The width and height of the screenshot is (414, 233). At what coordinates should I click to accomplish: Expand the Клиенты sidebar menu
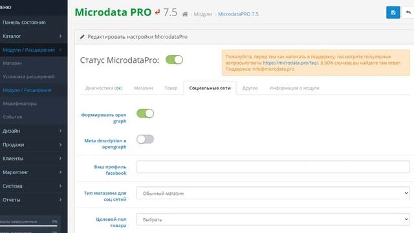34,159
